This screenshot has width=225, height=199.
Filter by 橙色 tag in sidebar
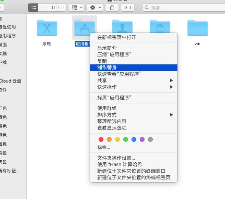click(13, 117)
